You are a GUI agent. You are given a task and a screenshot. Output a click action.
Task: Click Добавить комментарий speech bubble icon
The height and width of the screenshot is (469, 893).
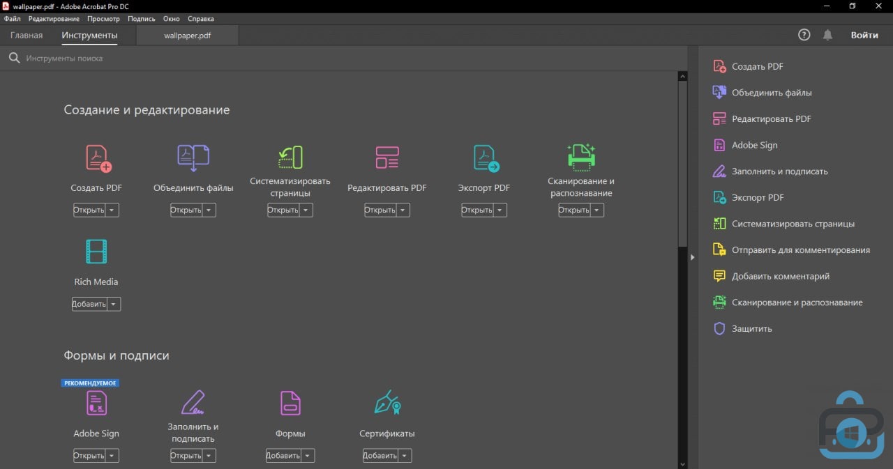coord(719,276)
